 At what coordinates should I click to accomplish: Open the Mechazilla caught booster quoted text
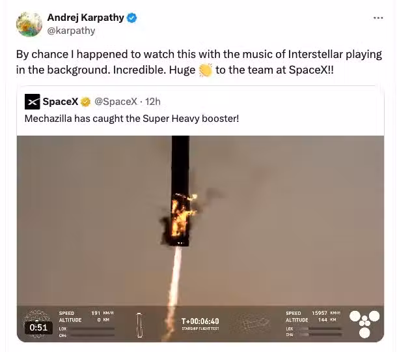point(131,119)
